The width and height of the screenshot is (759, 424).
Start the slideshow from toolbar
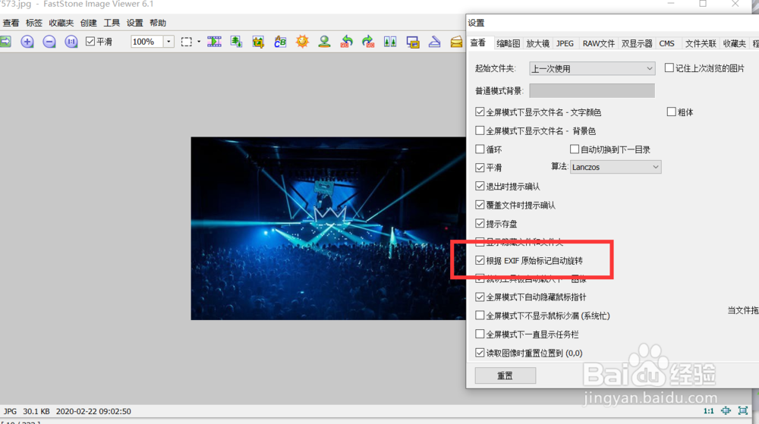click(x=214, y=42)
